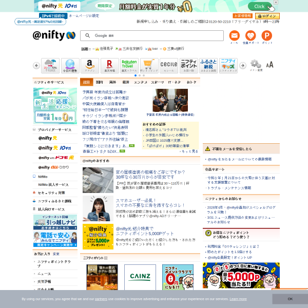
Task: Open today's fortune crystal ball tile
Action: 70,66
